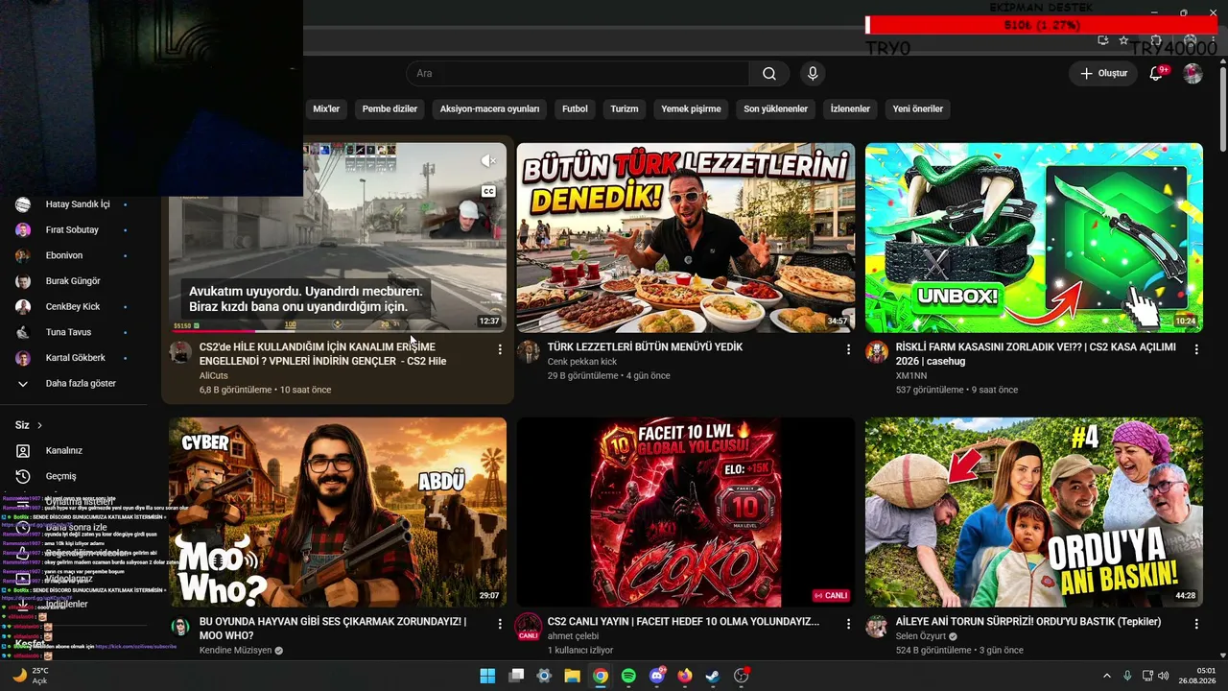1228x691 pixels.
Task: Open the FACEIT 10 LWL live thumbnail
Action: coord(685,512)
